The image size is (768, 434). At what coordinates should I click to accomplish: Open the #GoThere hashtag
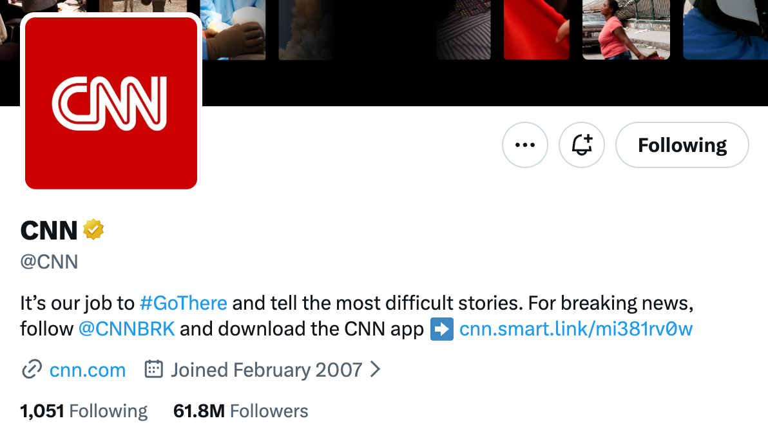[184, 303]
